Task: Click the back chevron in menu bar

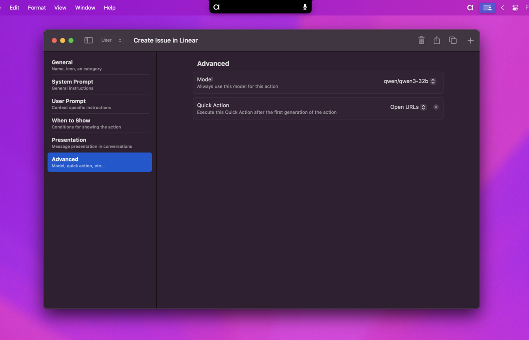Action: [502, 7]
